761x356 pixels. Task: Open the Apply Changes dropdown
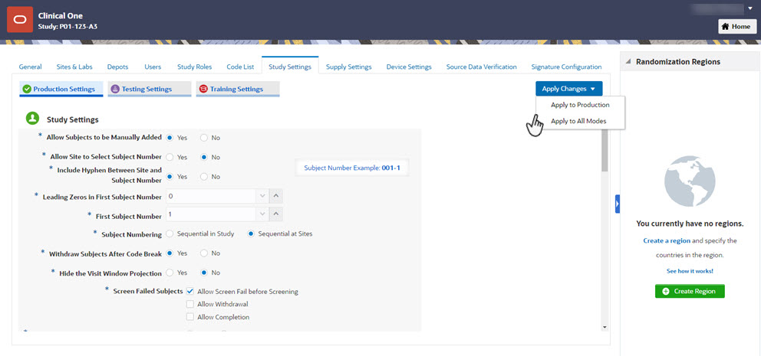[568, 89]
